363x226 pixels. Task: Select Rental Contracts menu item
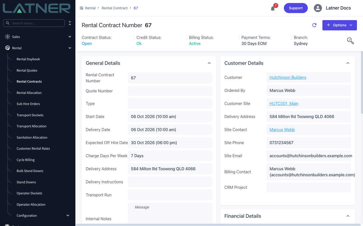29,82
